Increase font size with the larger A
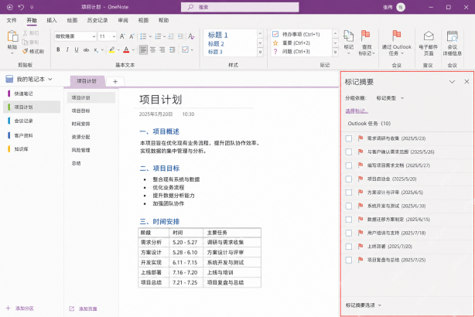 pyautogui.click(x=122, y=36)
